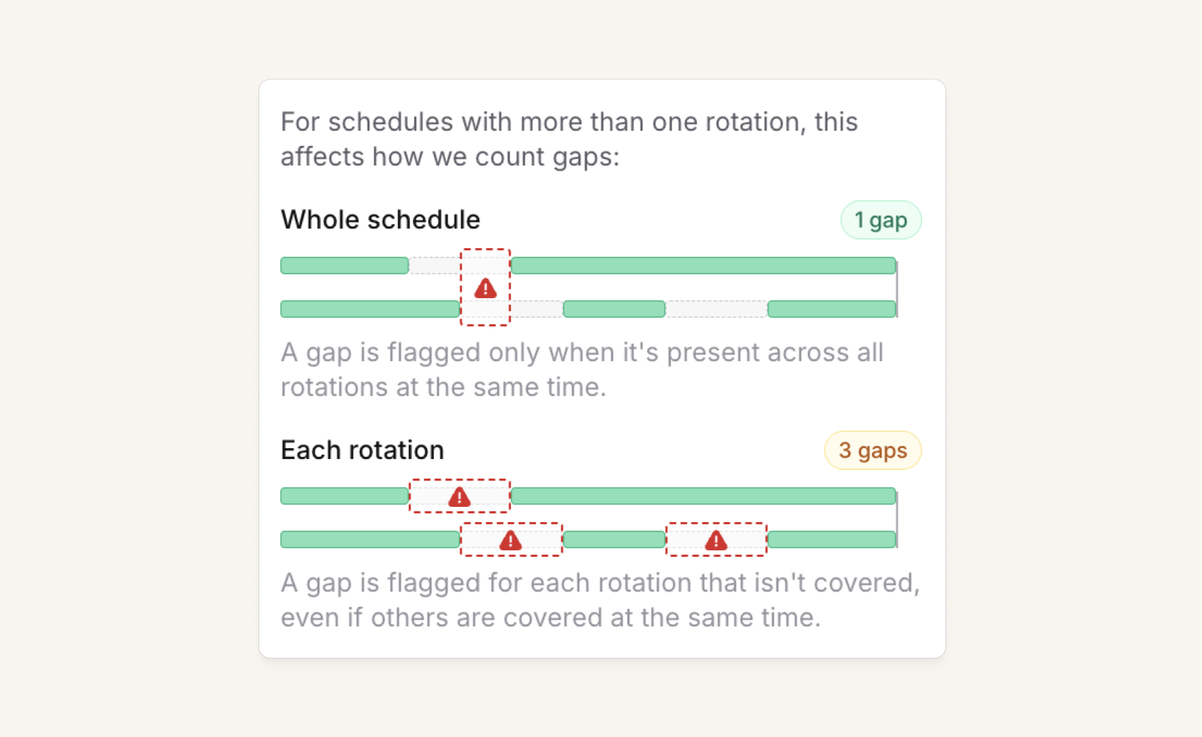Click the long green shift bar in Whole schedule top row
This screenshot has height=737, width=1202.
pyautogui.click(x=703, y=265)
